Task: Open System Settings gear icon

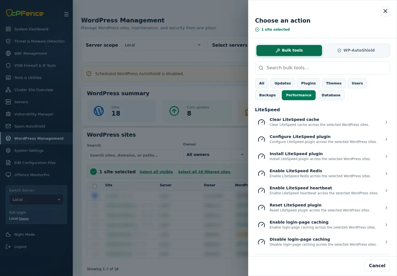Action: pos(8,150)
